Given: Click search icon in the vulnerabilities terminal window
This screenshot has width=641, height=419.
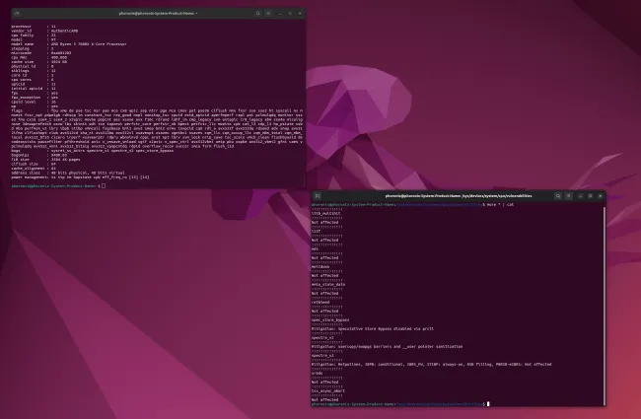Looking at the screenshot, I should tap(558, 196).
